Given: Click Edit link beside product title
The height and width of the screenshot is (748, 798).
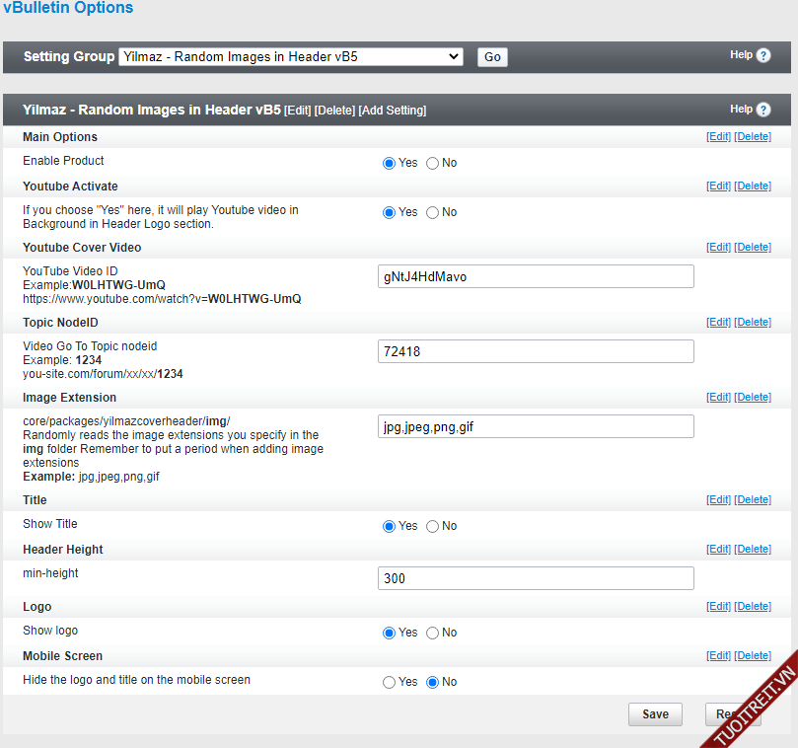Looking at the screenshot, I should pos(298,111).
